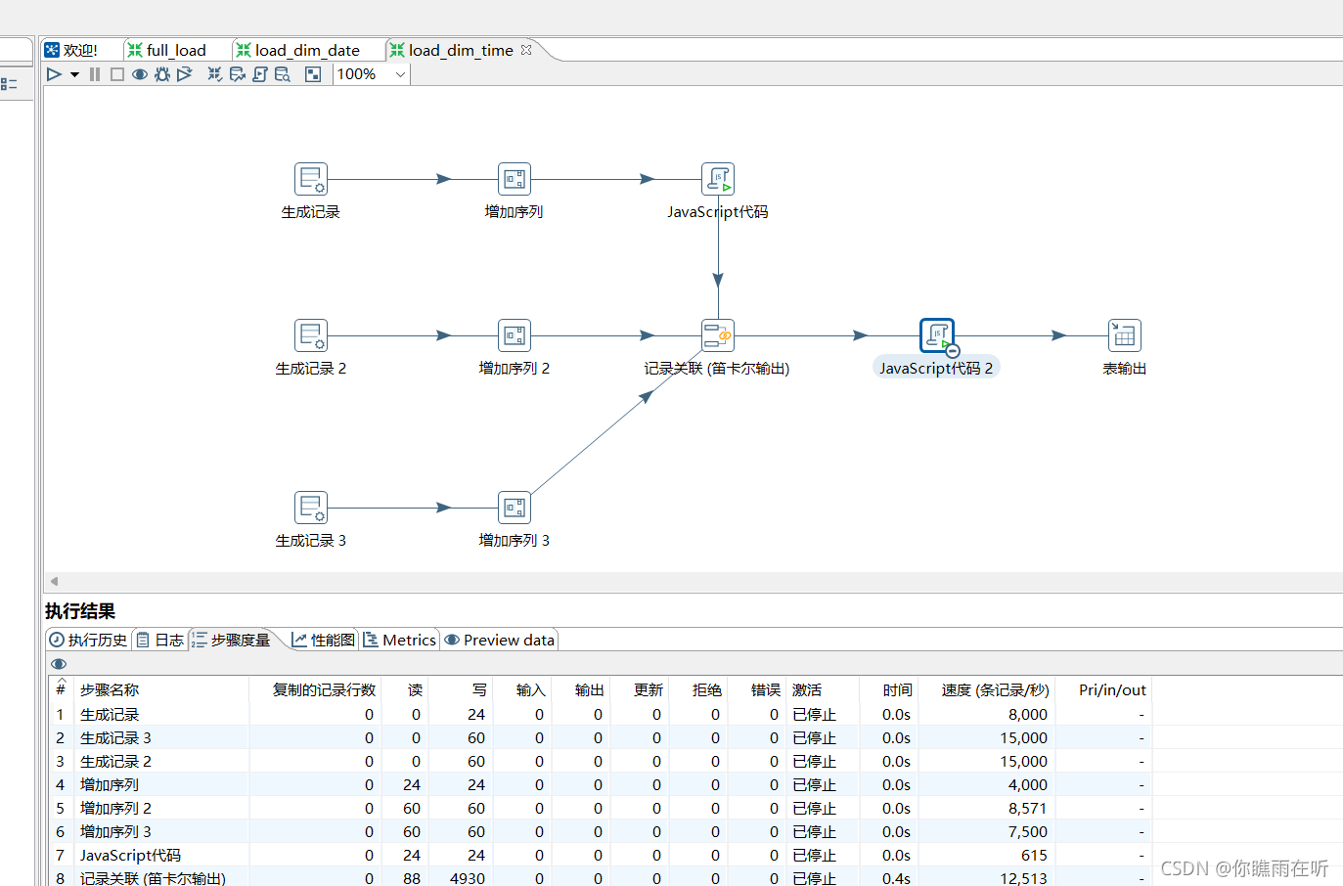Open the 步骤度量 results tab
Image resolution: width=1343 pixels, height=886 pixels.
tap(231, 640)
